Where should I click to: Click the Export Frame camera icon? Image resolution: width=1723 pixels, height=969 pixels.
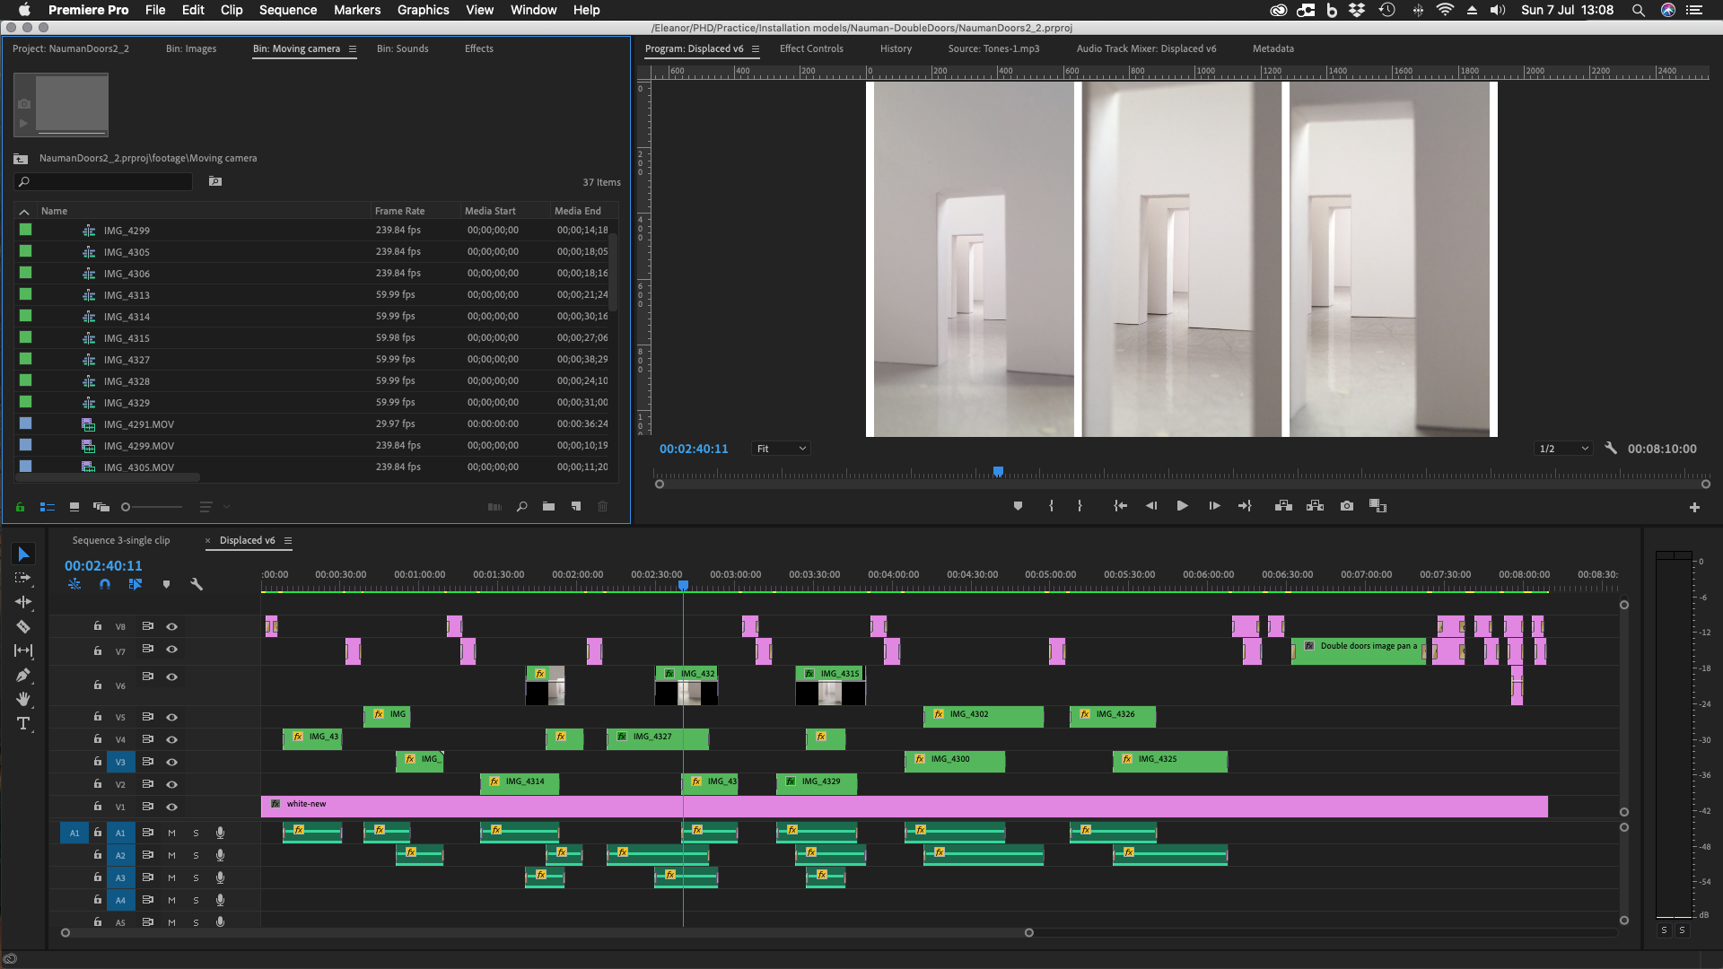coord(1346,506)
